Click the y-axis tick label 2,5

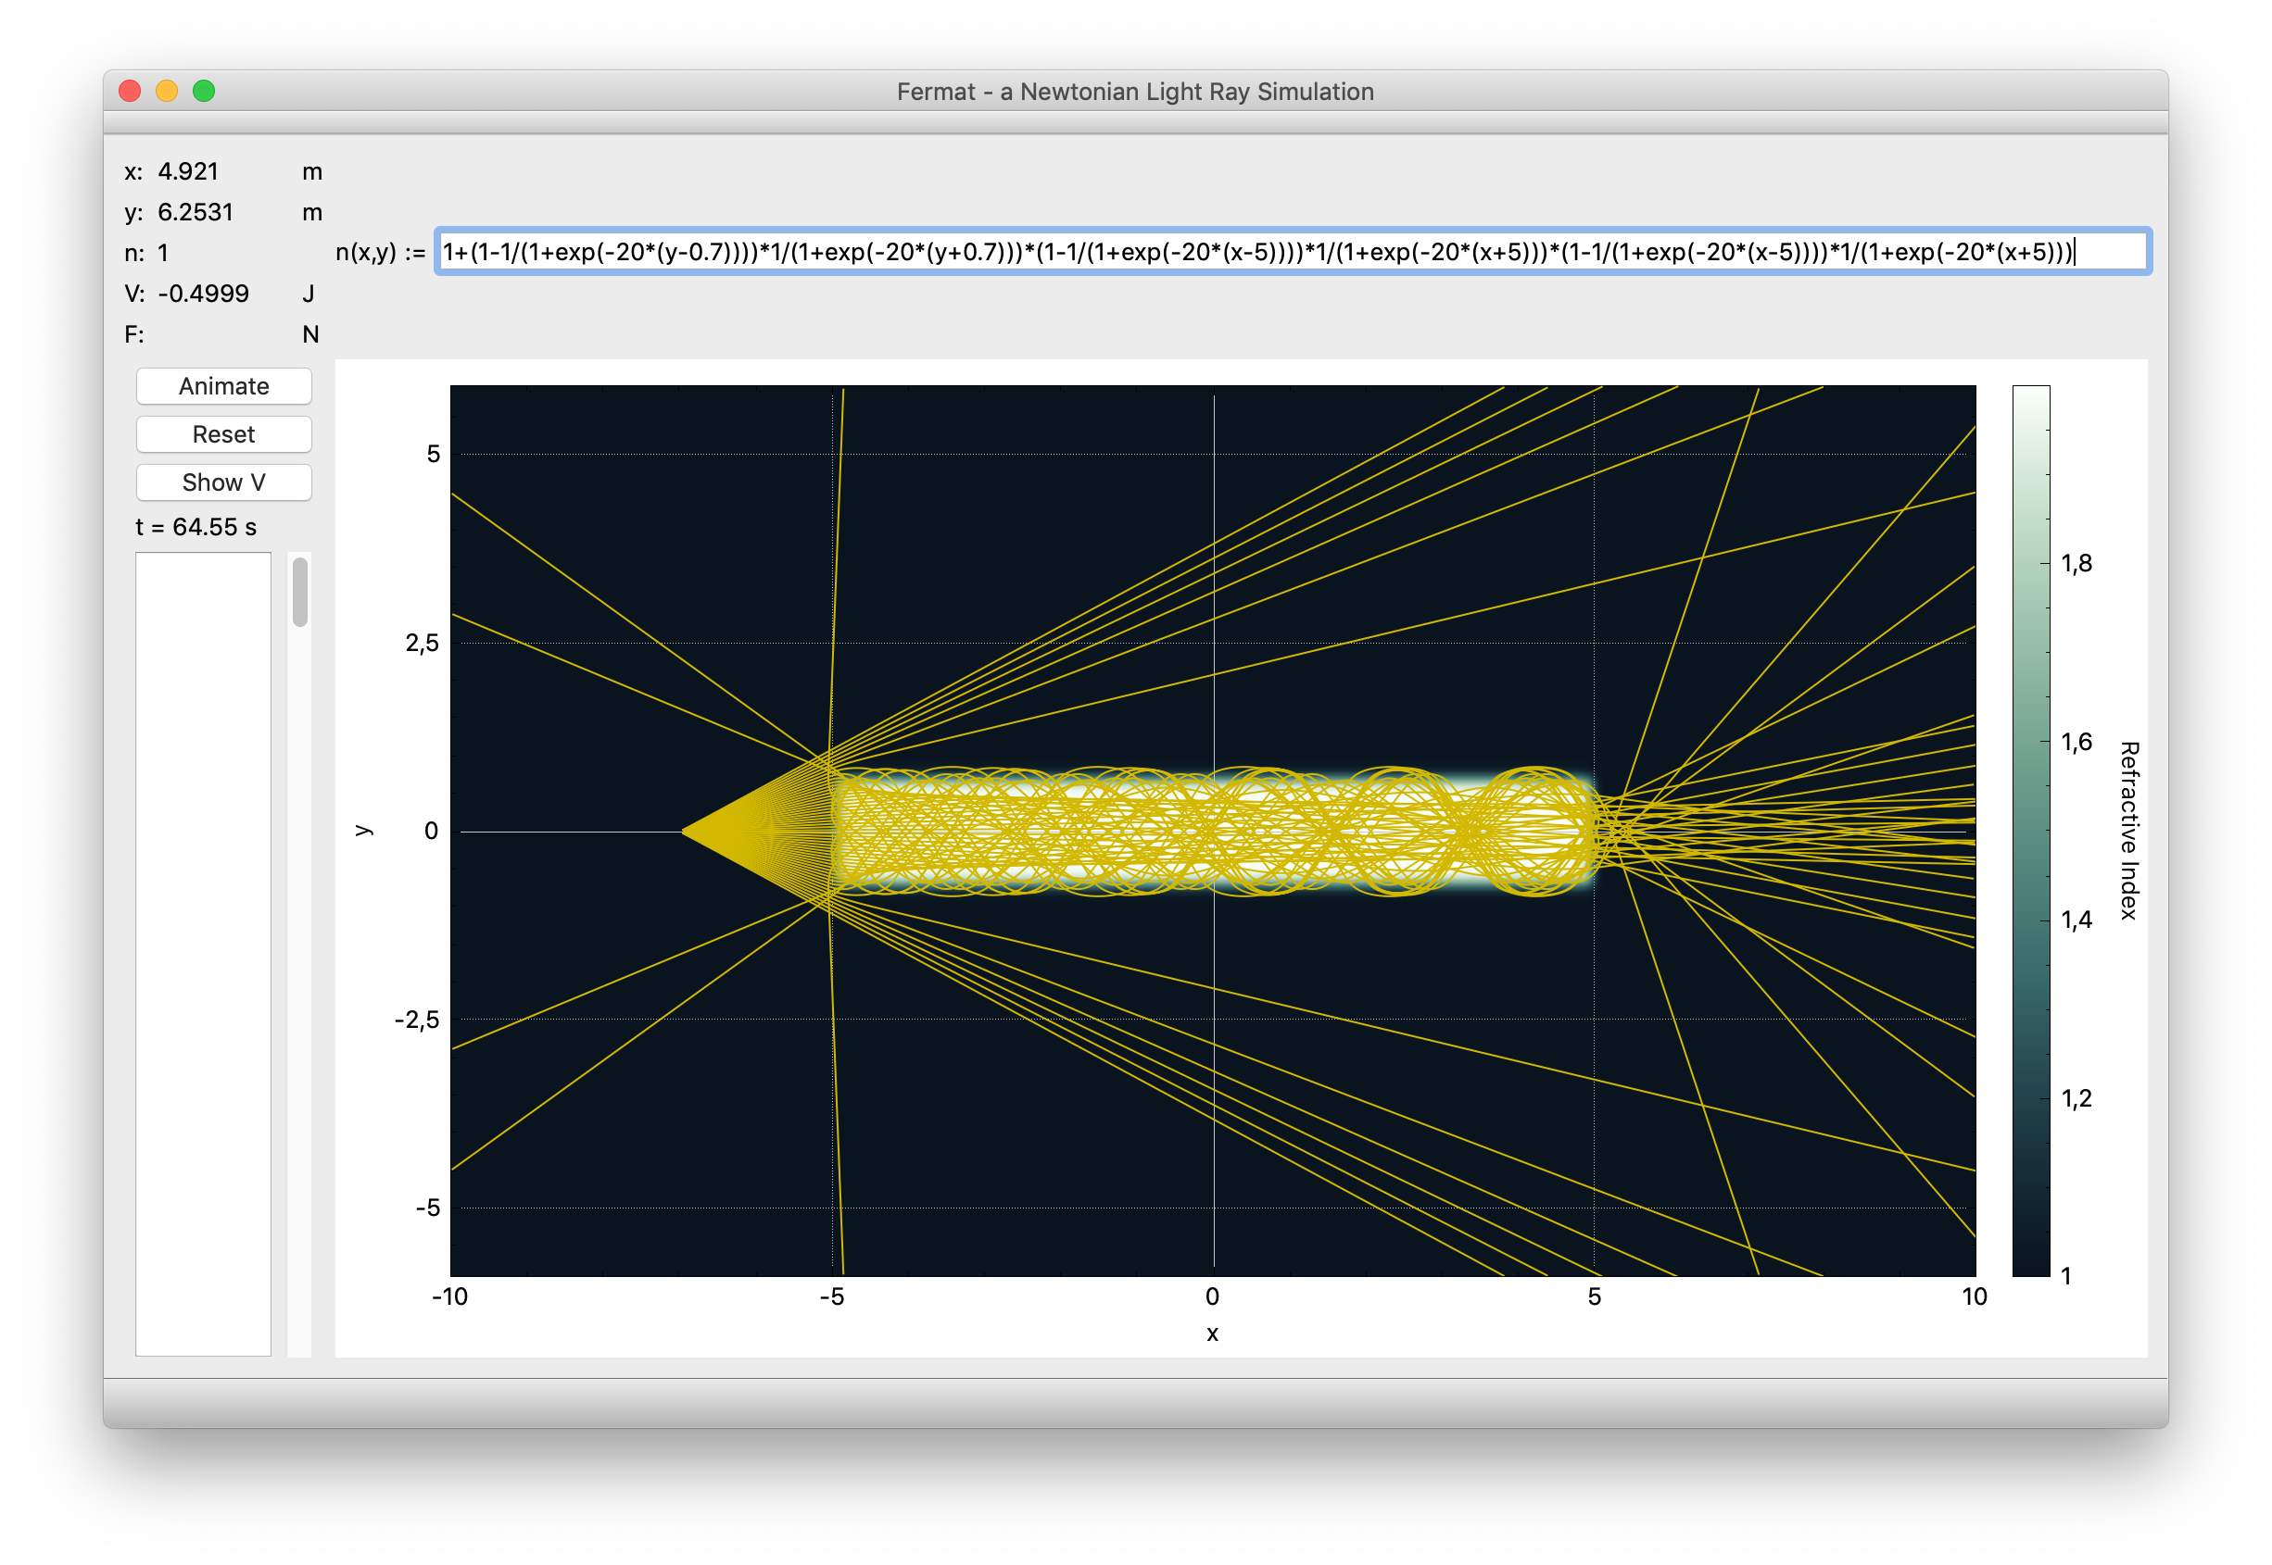point(423,644)
